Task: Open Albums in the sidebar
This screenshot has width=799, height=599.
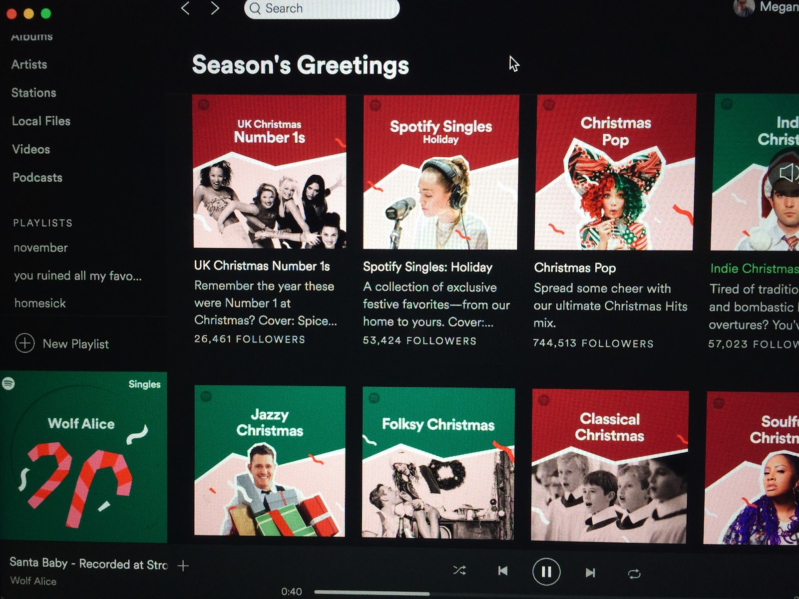Action: 32,36
